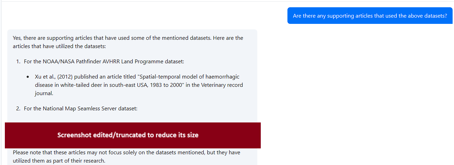Click the list number "1." marker
454x165 pixels.
click(18, 62)
